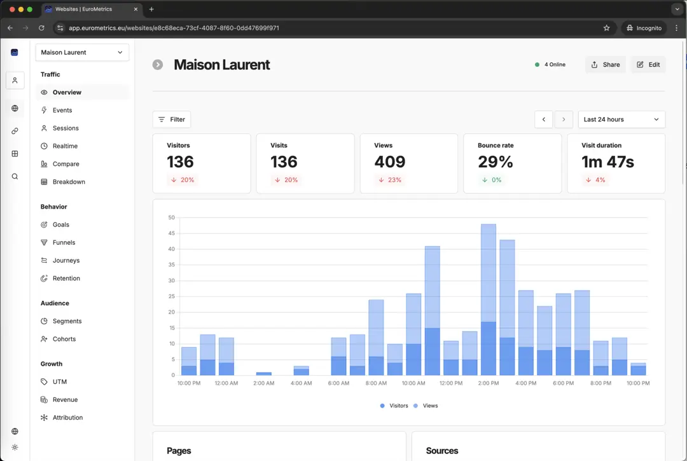Click the browser back arrow
The height and width of the screenshot is (461, 687).
10,28
